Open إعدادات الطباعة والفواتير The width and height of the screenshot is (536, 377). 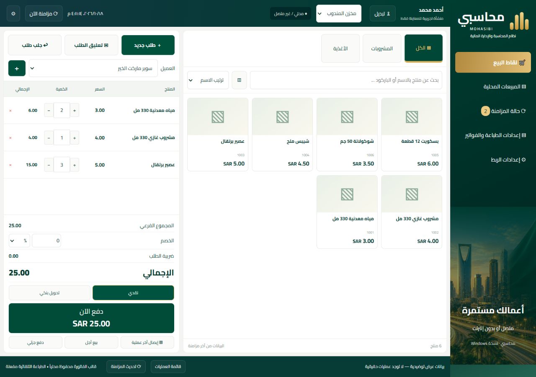tap(493, 135)
